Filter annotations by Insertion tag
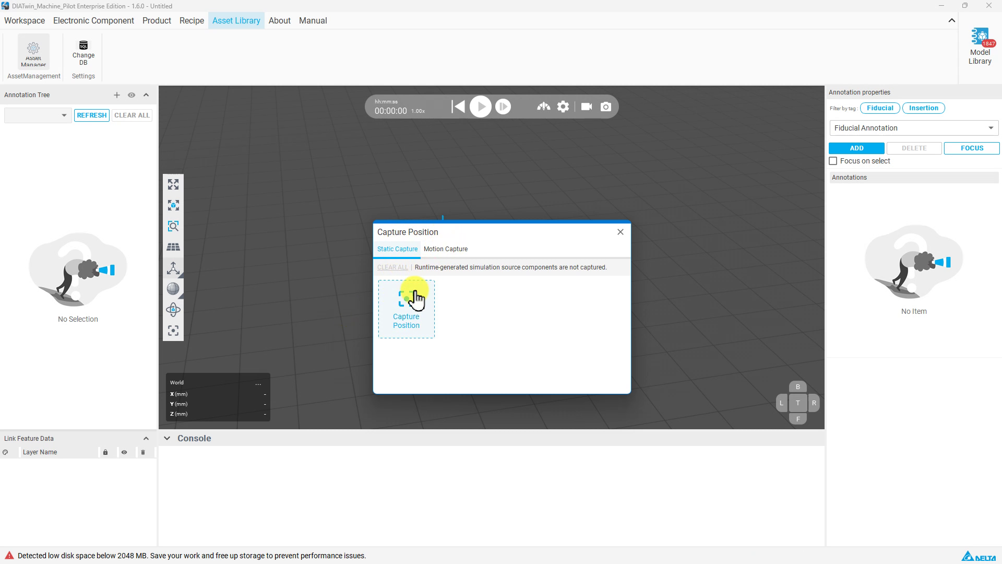This screenshot has width=1002, height=564. tap(923, 108)
